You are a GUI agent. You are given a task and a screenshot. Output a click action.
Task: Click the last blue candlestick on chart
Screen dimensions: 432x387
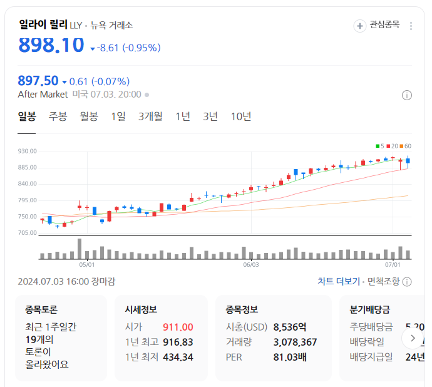(x=408, y=161)
